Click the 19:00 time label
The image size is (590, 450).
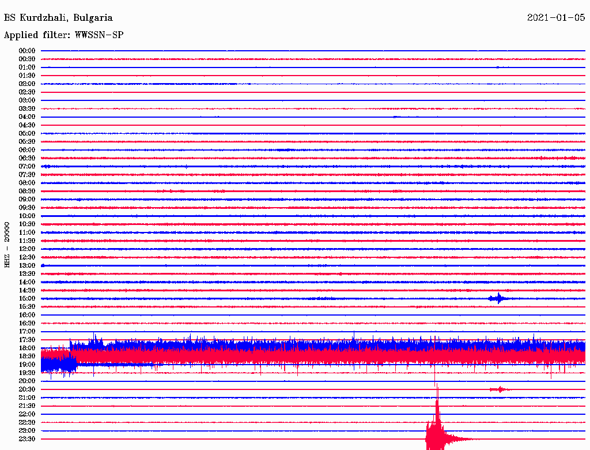pos(27,365)
